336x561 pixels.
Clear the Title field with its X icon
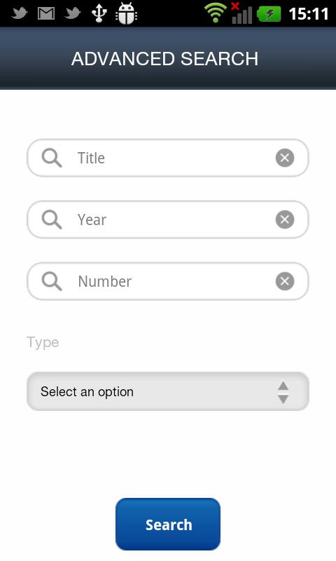click(285, 158)
